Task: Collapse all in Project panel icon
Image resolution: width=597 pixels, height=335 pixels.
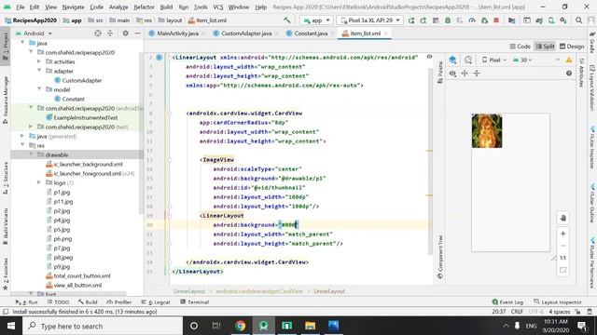Action: [110, 33]
